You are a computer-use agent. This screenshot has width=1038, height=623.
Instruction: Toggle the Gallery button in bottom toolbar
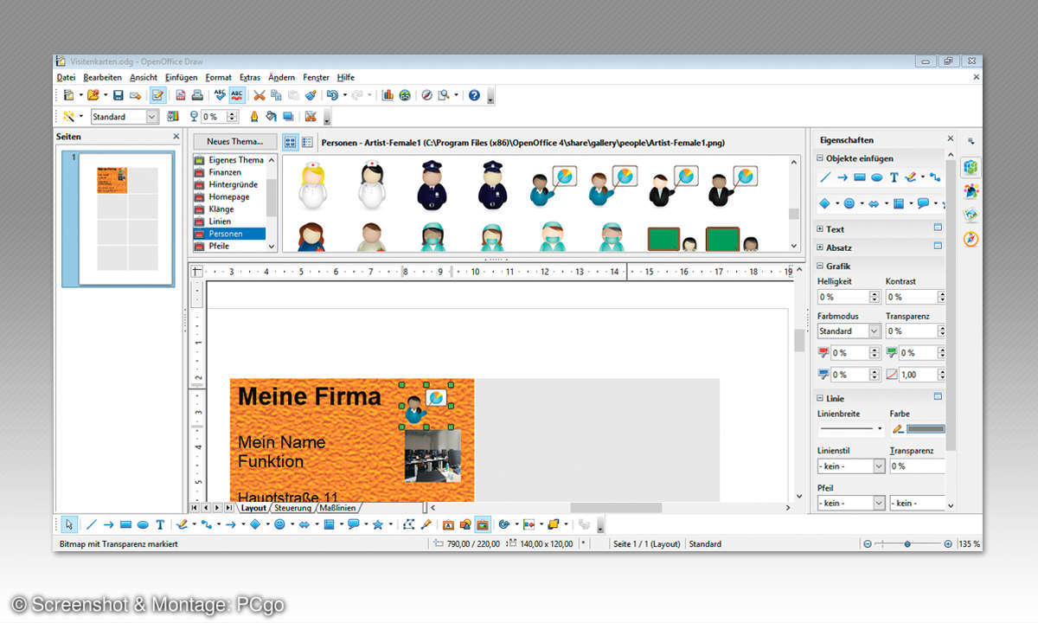(x=483, y=524)
